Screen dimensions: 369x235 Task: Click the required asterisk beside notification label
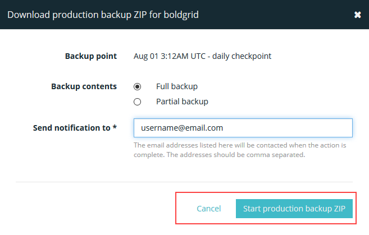[115, 128]
